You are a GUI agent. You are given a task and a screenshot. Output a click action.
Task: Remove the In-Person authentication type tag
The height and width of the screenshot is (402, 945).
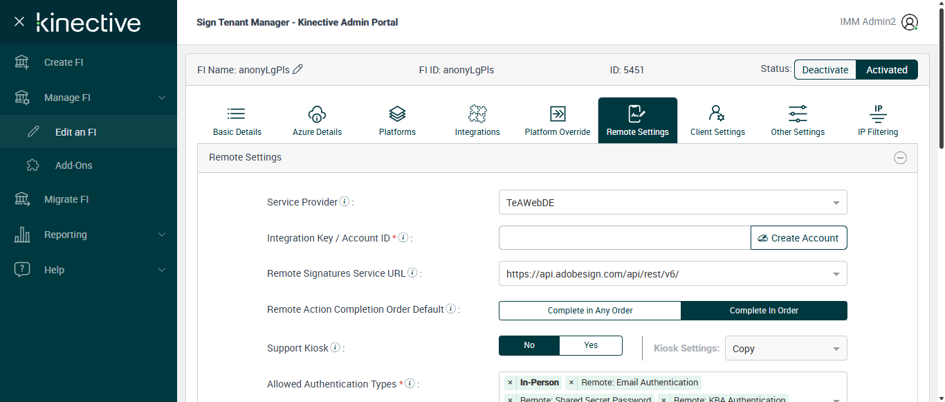(x=510, y=383)
